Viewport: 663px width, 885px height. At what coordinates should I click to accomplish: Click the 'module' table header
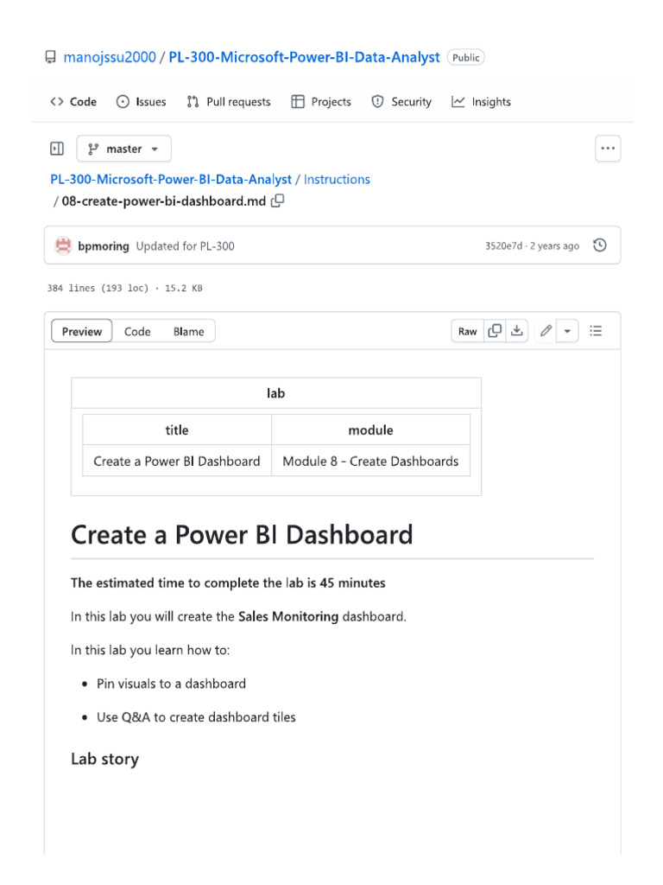tap(370, 430)
